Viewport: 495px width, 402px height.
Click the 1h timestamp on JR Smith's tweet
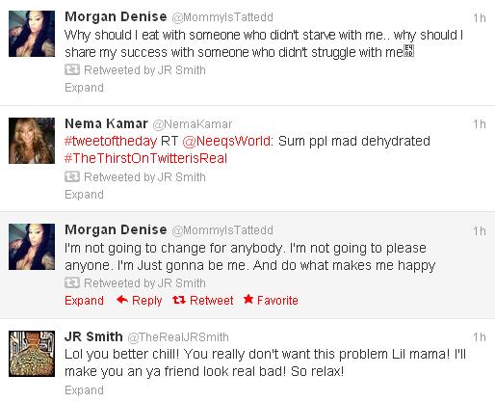480,337
